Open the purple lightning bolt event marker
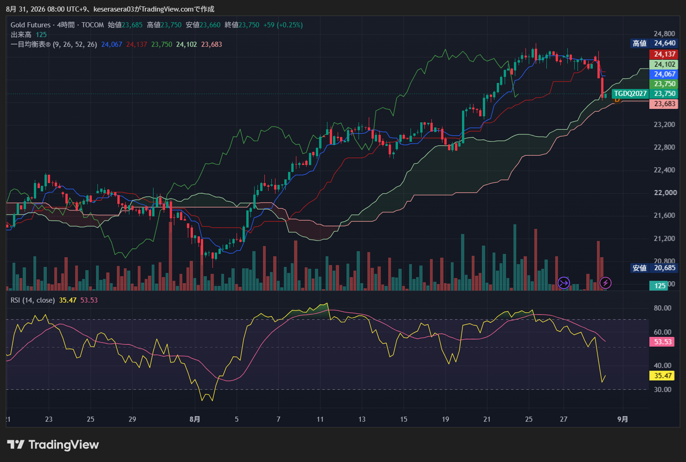 pyautogui.click(x=605, y=283)
